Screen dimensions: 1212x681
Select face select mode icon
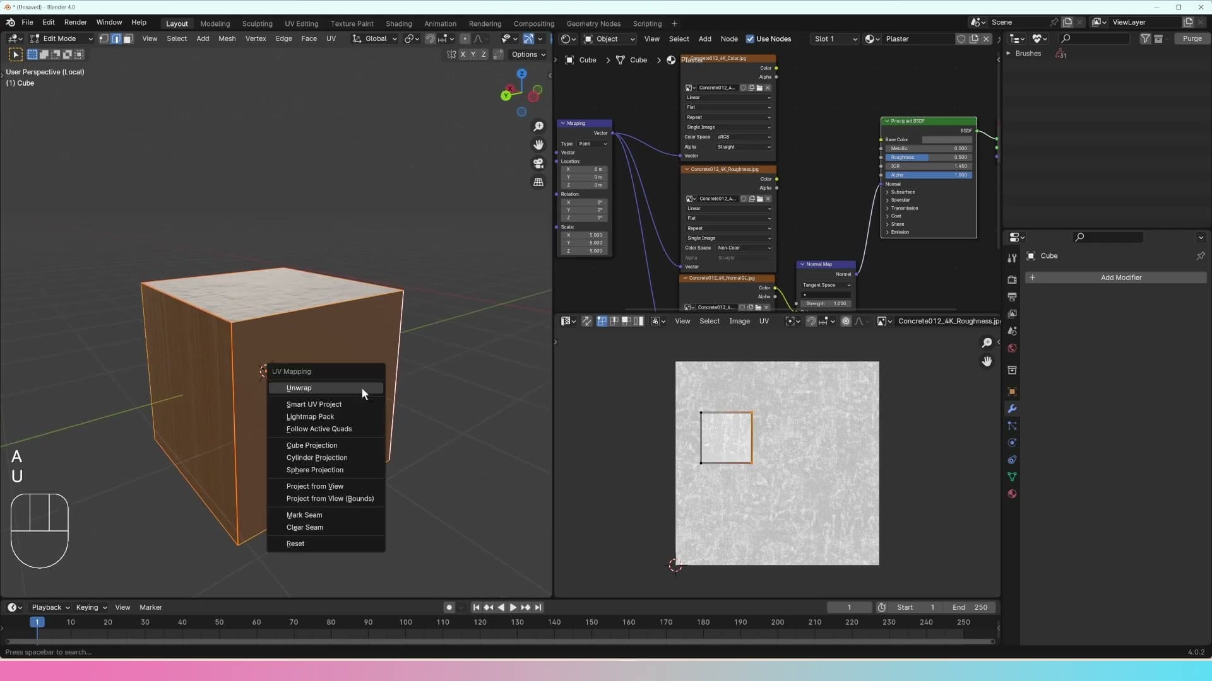128,39
